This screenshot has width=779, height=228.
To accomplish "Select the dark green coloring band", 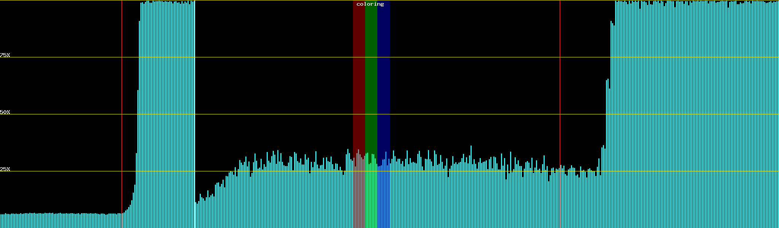I will (x=371, y=76).
